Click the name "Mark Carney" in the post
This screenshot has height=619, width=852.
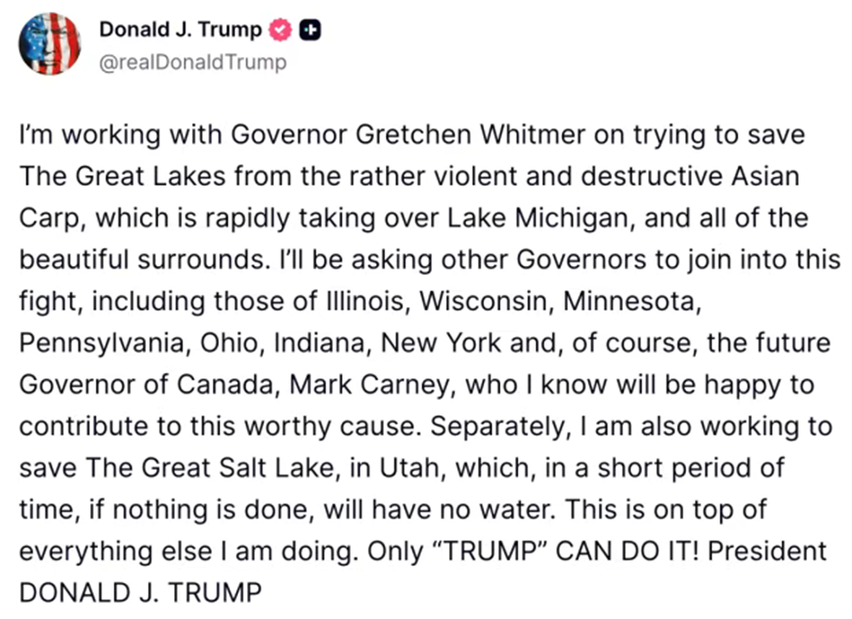point(365,385)
